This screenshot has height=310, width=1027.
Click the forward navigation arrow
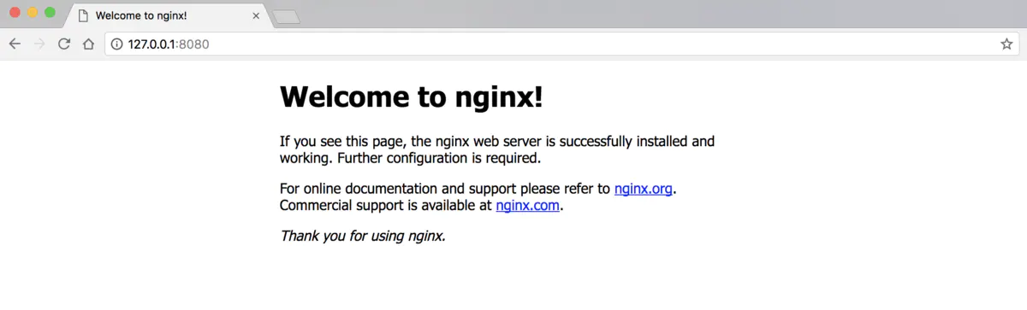39,44
